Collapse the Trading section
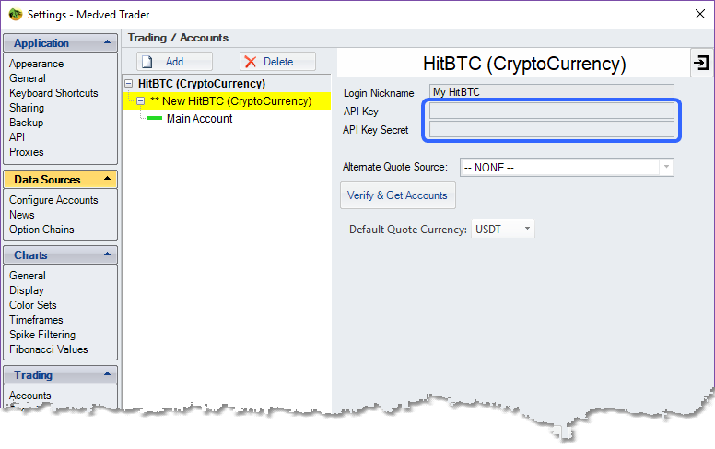The width and height of the screenshot is (715, 449). [x=107, y=374]
